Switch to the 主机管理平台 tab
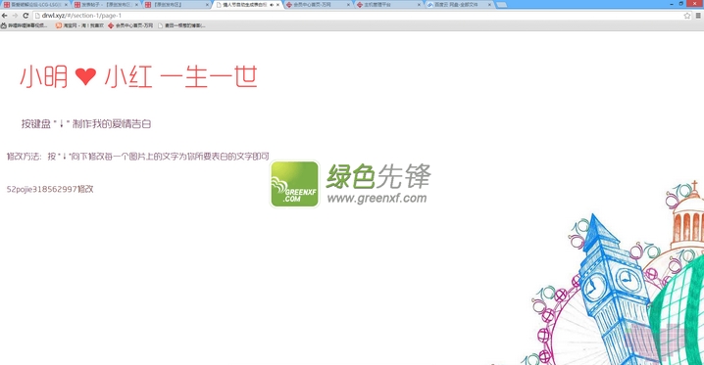This screenshot has width=704, height=365. (x=387, y=5)
